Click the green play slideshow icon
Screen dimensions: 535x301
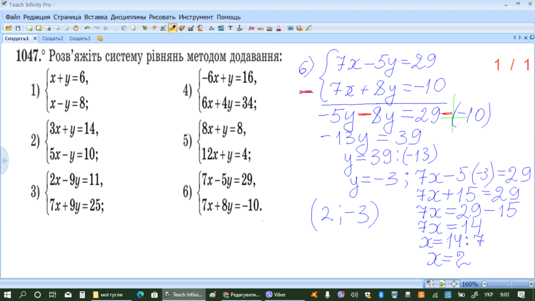[x=442, y=284]
